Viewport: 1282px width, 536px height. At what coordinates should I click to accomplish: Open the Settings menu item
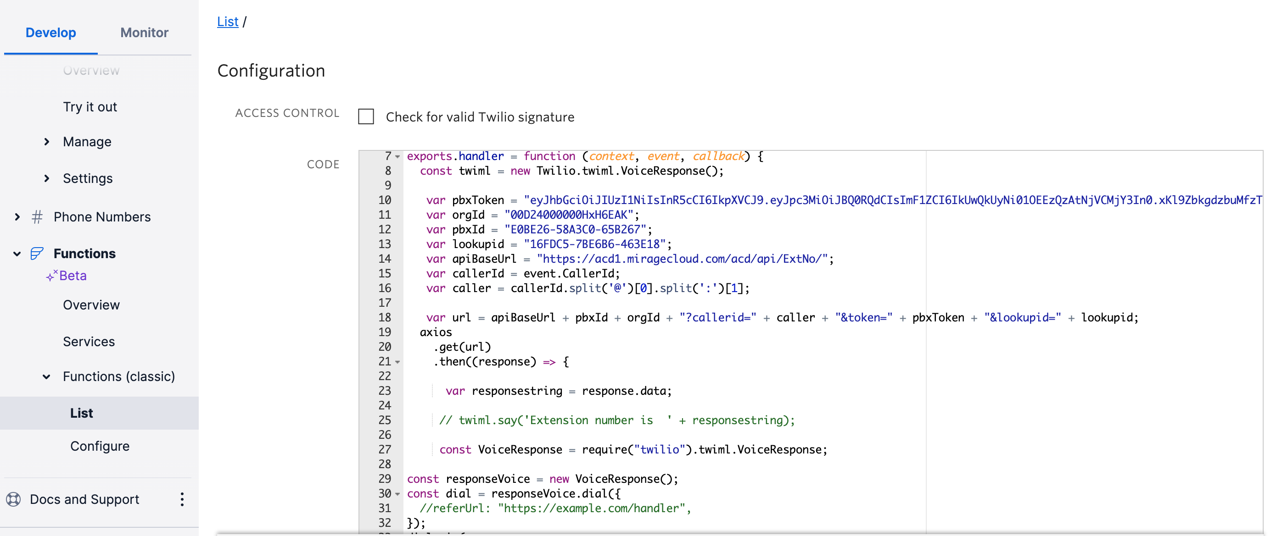88,178
